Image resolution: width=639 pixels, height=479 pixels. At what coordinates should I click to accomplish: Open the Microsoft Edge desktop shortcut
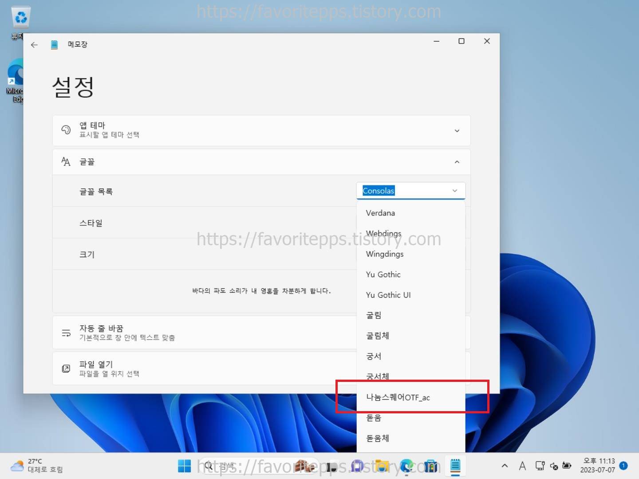pyautogui.click(x=16, y=81)
